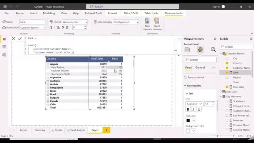The width and height of the screenshot is (254, 143).
Task: Open the Table tools ribbon tab
Action: pyautogui.click(x=151, y=13)
